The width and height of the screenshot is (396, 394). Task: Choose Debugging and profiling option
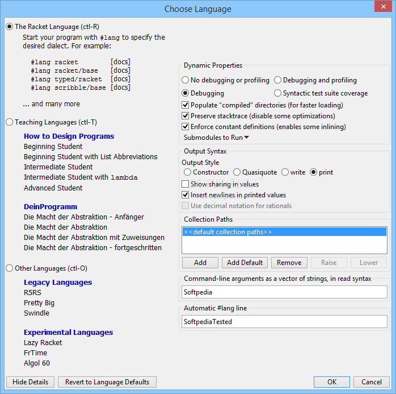point(277,80)
